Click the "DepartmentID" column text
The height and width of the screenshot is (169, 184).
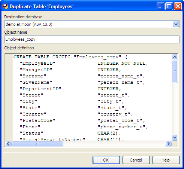(40, 89)
